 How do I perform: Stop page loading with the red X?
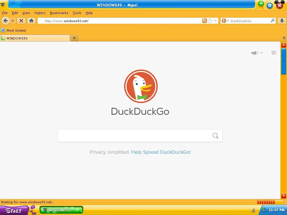tap(21, 21)
